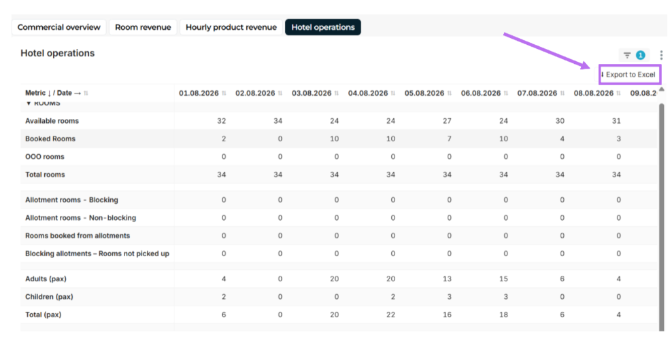672x341 pixels.
Task: Click the vertical scrollbar of the table
Action: coord(662,217)
